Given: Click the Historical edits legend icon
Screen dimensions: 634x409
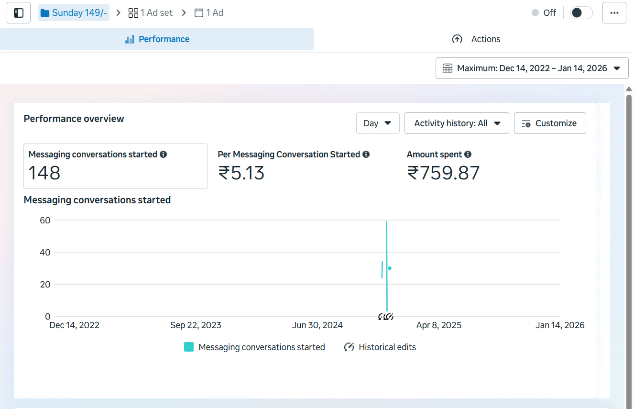Looking at the screenshot, I should [x=349, y=347].
